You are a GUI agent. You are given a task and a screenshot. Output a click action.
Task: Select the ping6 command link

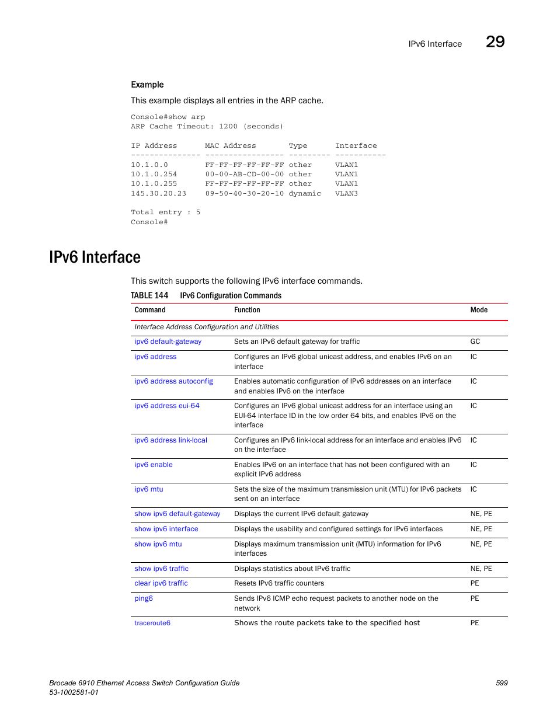pos(144,598)
